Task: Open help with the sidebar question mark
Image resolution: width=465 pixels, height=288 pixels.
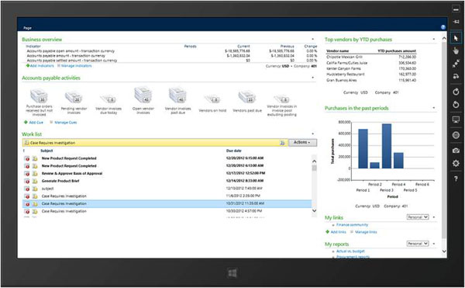Action: point(456,179)
